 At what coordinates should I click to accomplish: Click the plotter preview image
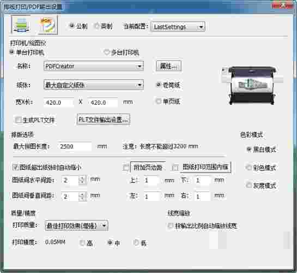[252, 85]
